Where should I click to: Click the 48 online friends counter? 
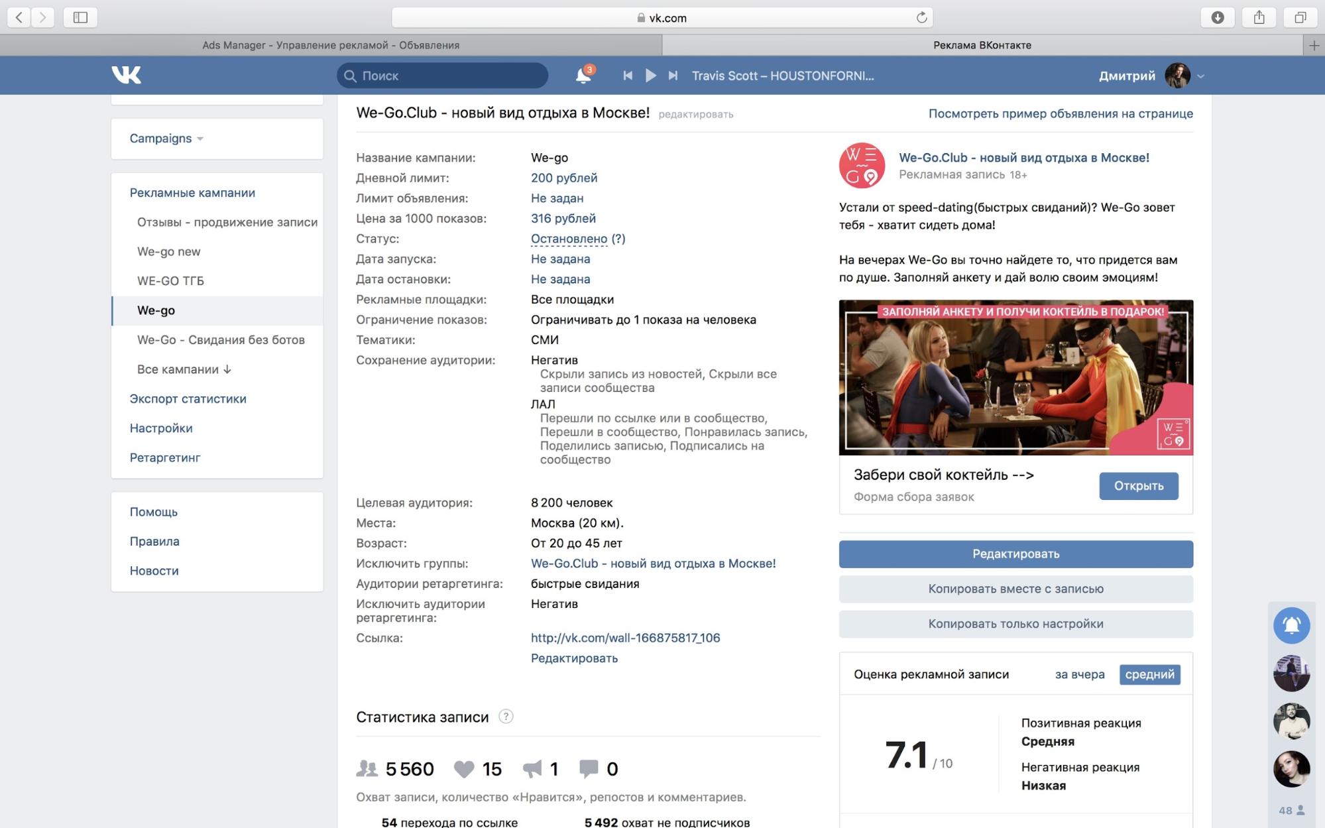pyautogui.click(x=1291, y=810)
